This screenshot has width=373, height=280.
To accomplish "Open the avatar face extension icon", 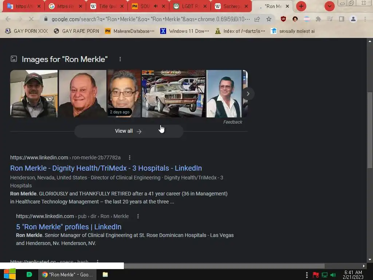I will [x=295, y=19].
